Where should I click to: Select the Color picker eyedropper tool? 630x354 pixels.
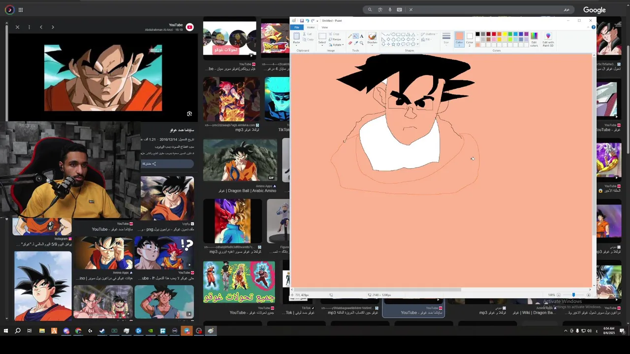pos(356,43)
